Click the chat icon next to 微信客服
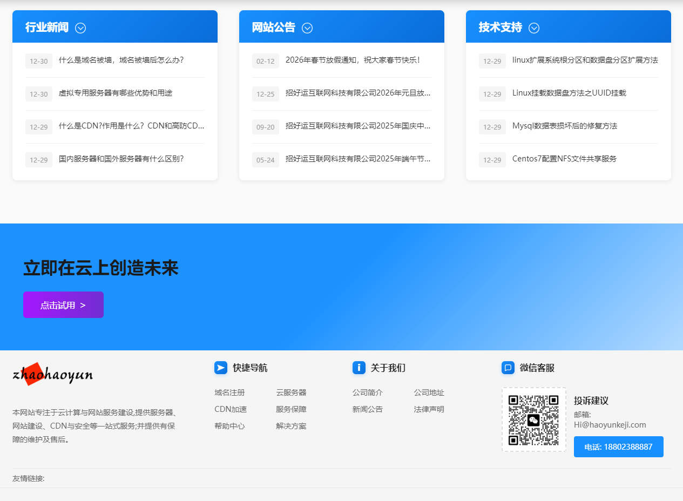The height and width of the screenshot is (501, 683). point(508,368)
